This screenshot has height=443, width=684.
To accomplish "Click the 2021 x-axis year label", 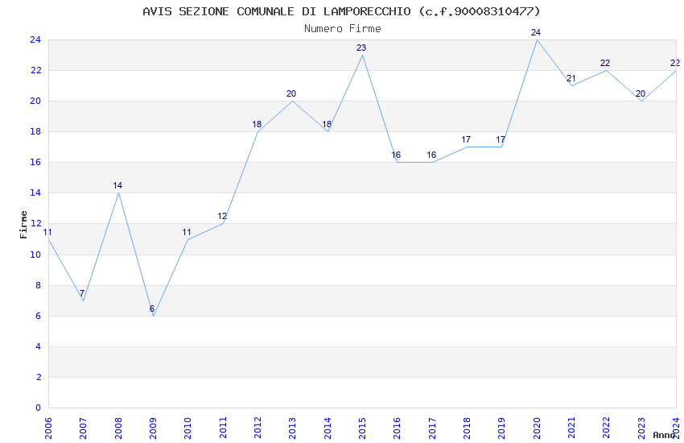I will [572, 429].
